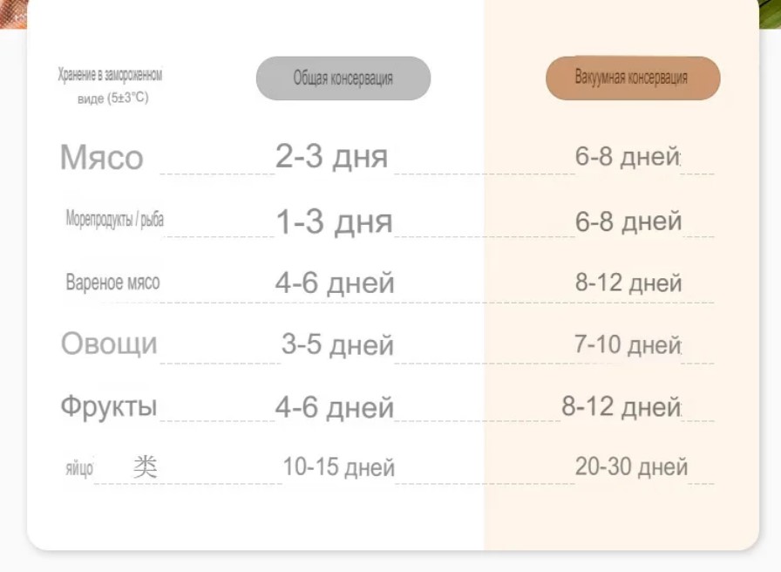Click the brown Вакуумная консервация pill

tap(633, 78)
